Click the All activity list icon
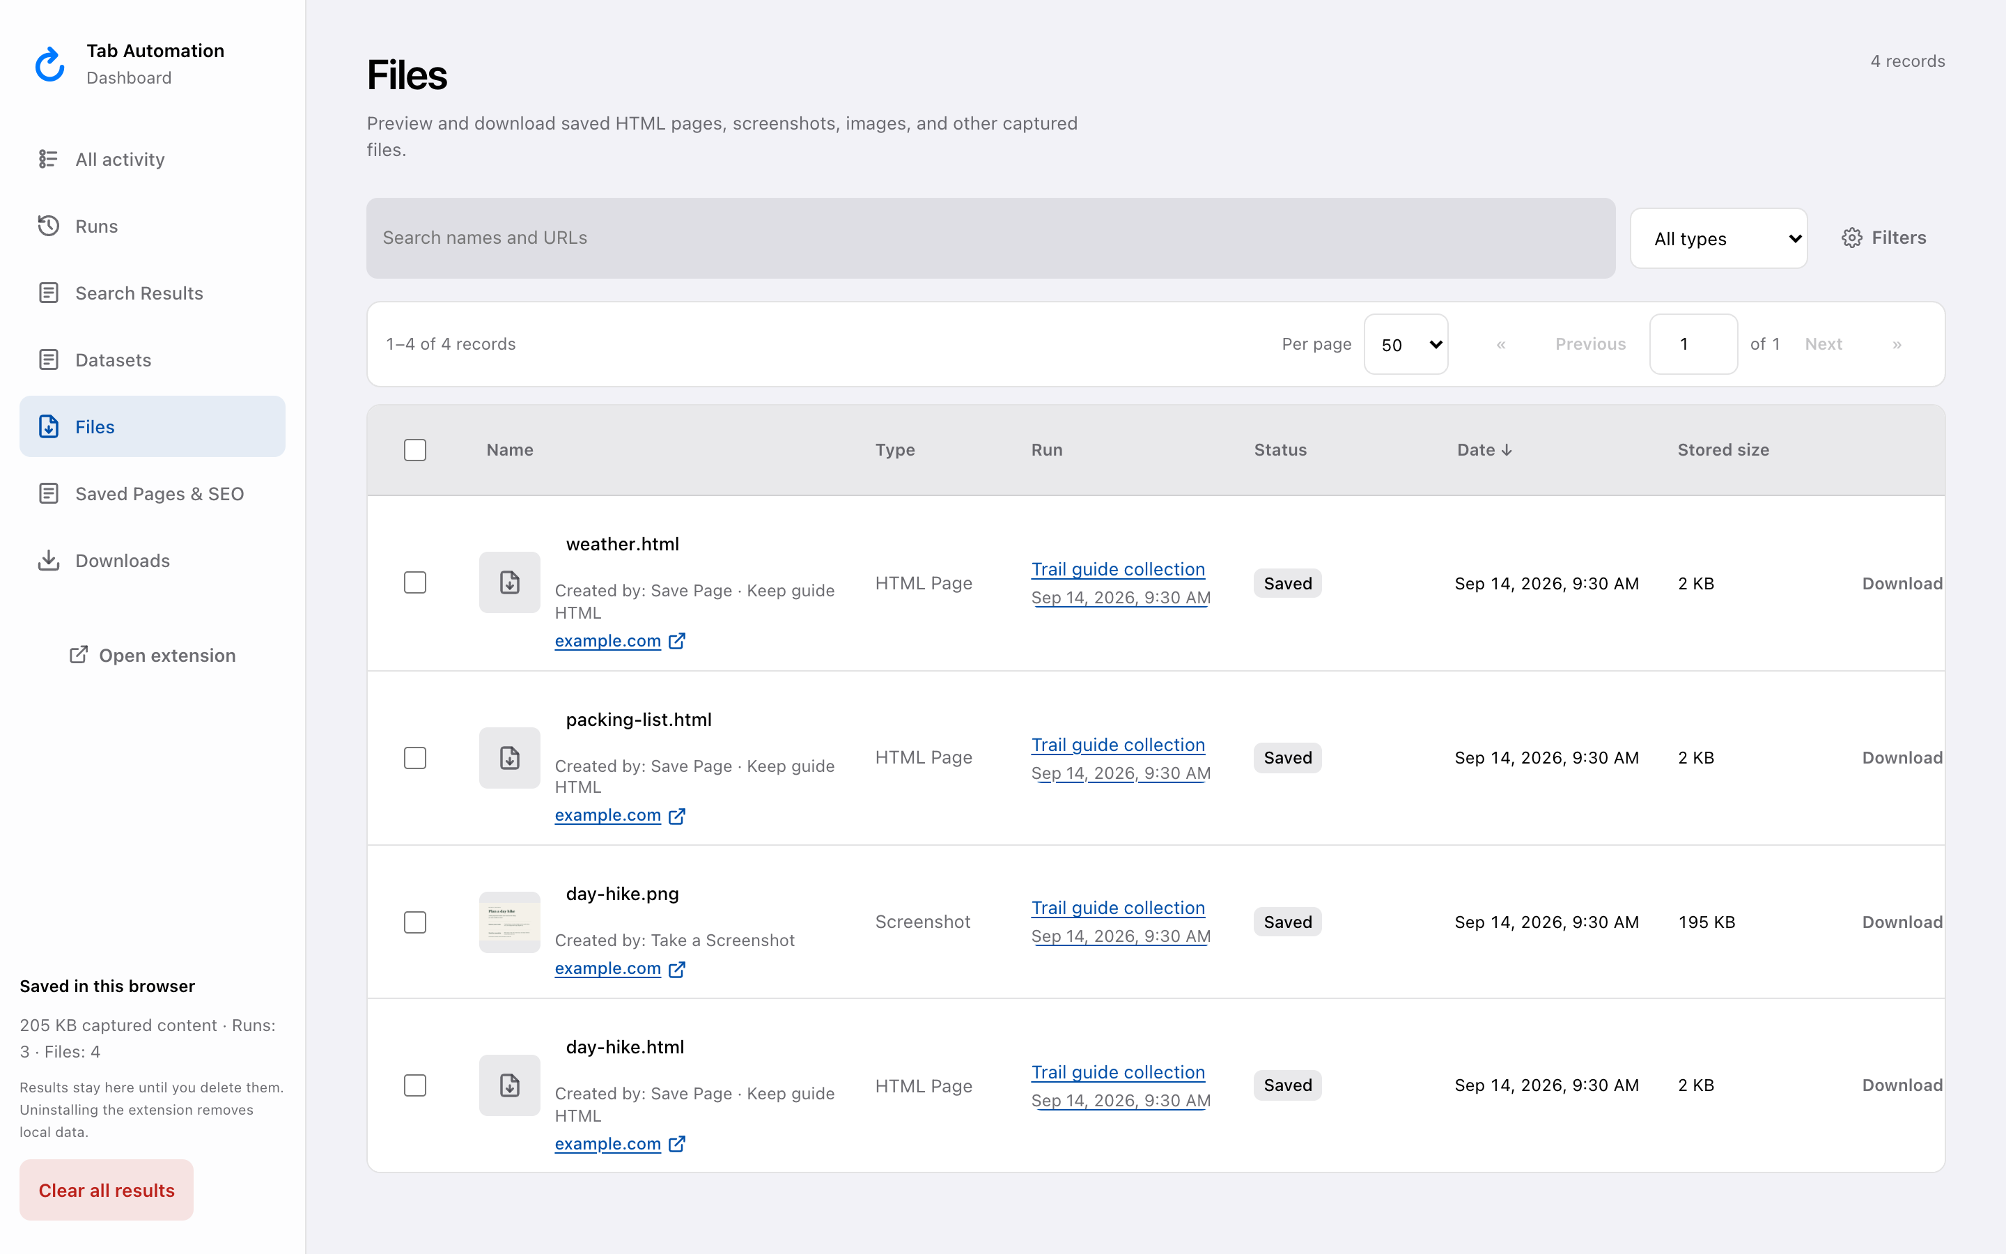2006x1254 pixels. [48, 158]
